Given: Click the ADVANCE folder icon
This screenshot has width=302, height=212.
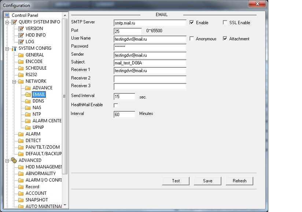Looking at the screenshot, I should click(28, 88).
